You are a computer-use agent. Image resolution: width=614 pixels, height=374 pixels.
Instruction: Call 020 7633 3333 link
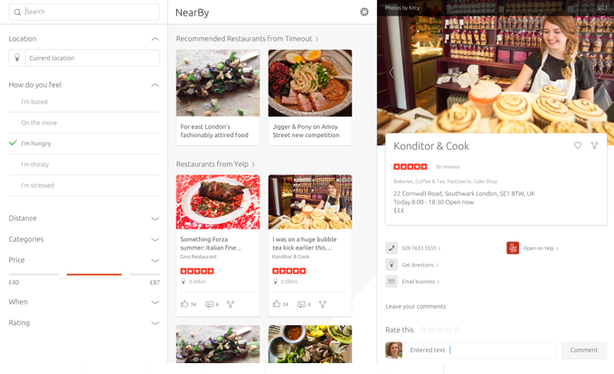(x=421, y=248)
